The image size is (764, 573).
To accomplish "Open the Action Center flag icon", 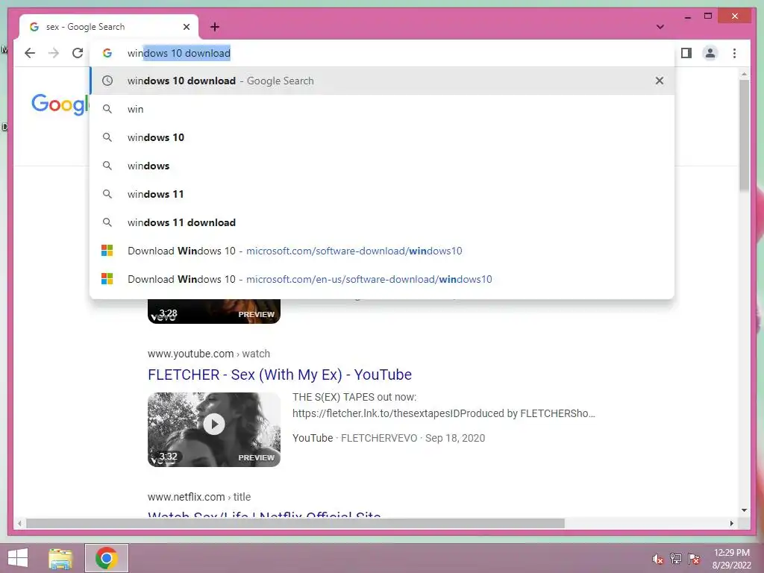I will click(694, 559).
